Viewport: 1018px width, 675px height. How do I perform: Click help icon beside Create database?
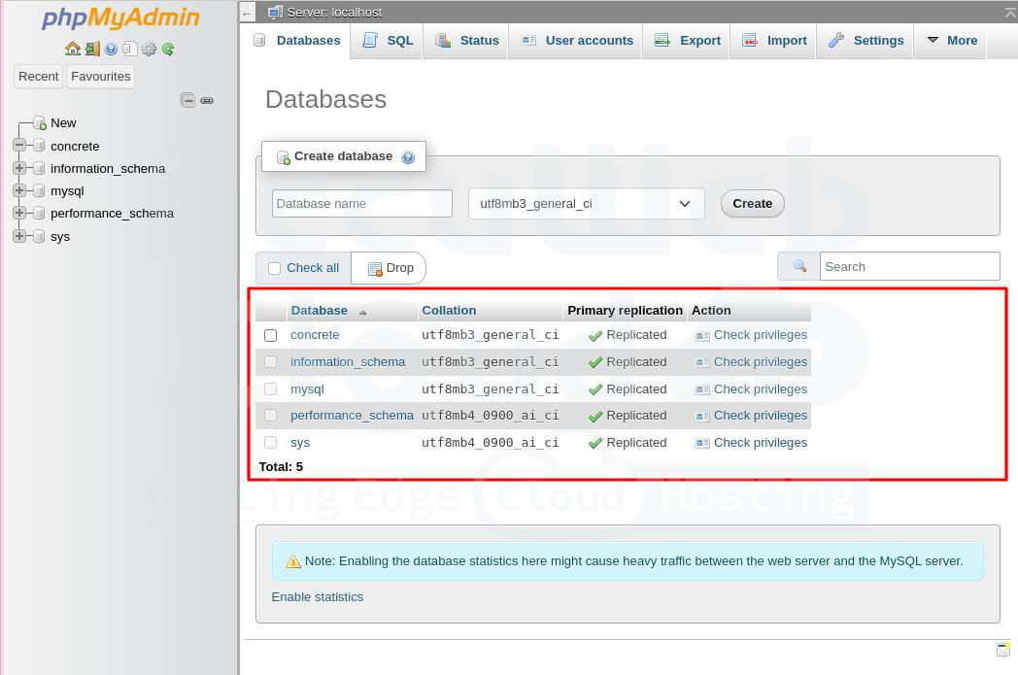[408, 157]
